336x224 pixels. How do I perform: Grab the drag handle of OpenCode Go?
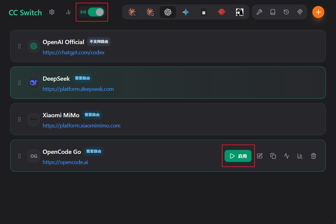[x=19, y=156]
